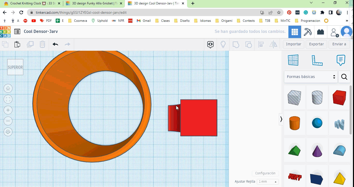Click the Group objects icon
Image resolution: width=354 pixels, height=187 pixels.
(236, 45)
